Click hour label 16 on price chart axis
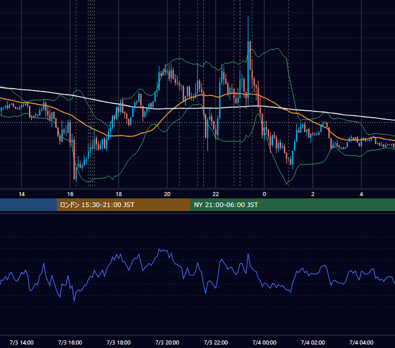Image resolution: width=395 pixels, height=348 pixels. pyautogui.click(x=70, y=194)
